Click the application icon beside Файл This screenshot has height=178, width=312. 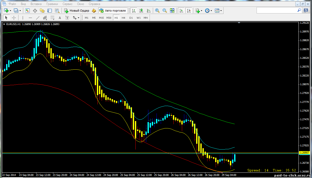pyautogui.click(x=4, y=4)
